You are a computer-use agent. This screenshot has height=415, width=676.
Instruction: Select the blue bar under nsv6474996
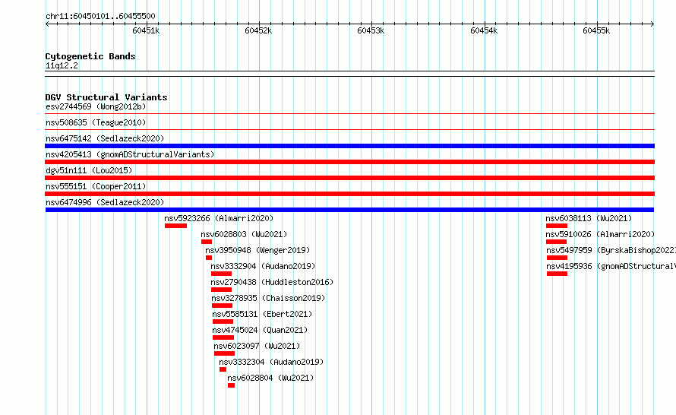(349, 210)
